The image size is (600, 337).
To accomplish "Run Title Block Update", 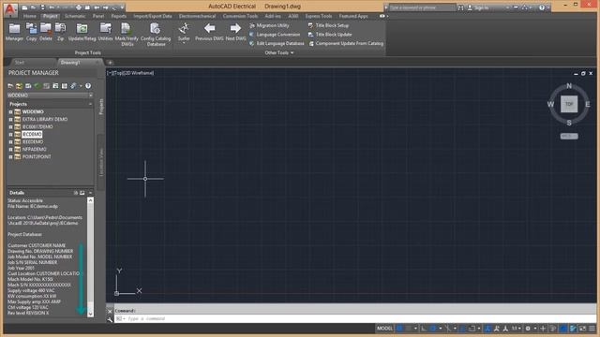I will 330,35.
